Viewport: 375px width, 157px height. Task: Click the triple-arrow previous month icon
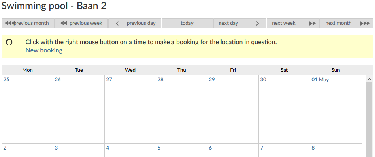[x=10, y=23]
